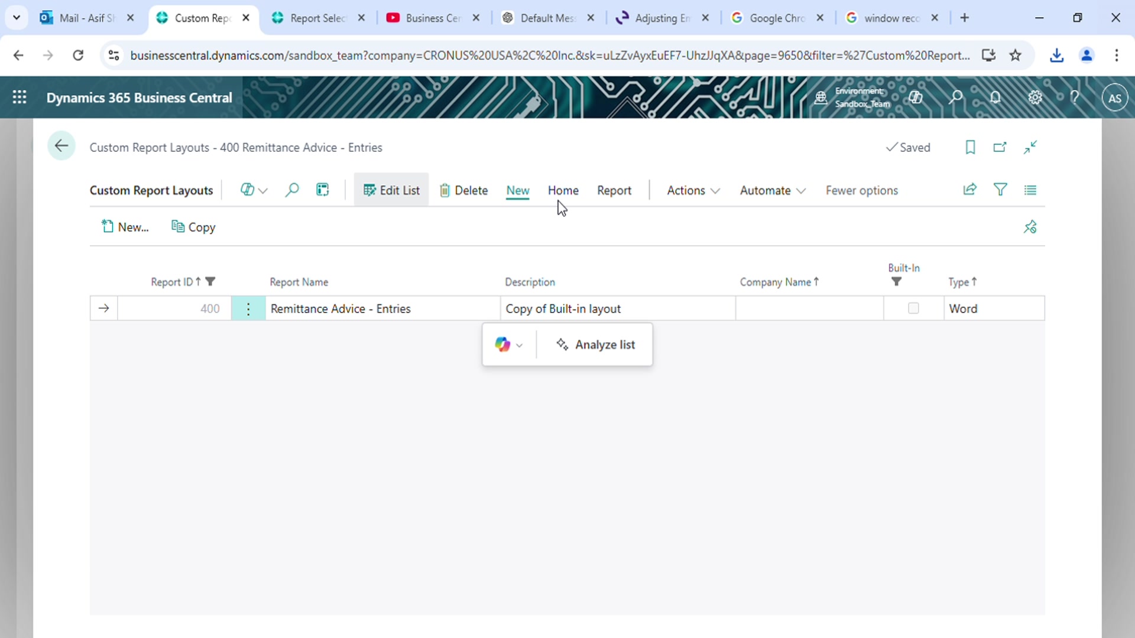The height and width of the screenshot is (638, 1135).
Task: Switch to the Home menu tab
Action: tap(563, 190)
